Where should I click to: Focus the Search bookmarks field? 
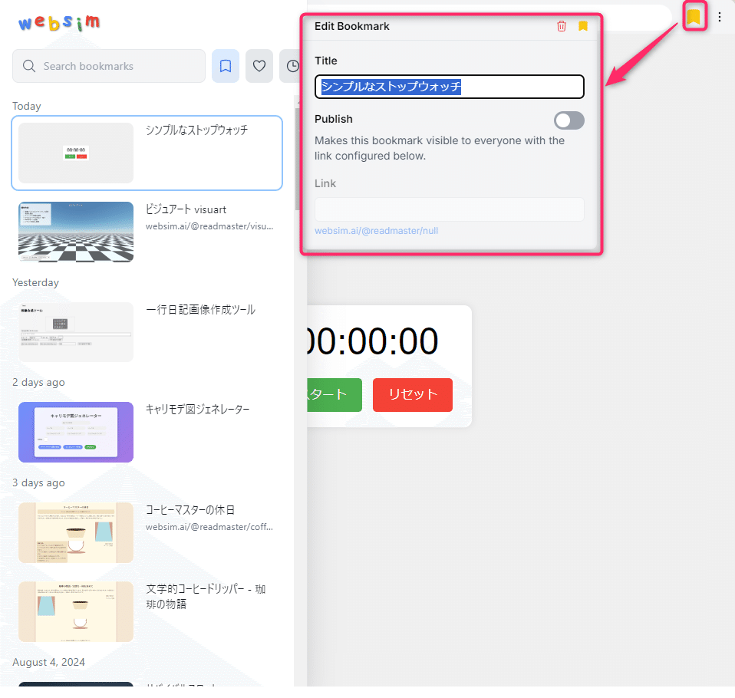[109, 66]
